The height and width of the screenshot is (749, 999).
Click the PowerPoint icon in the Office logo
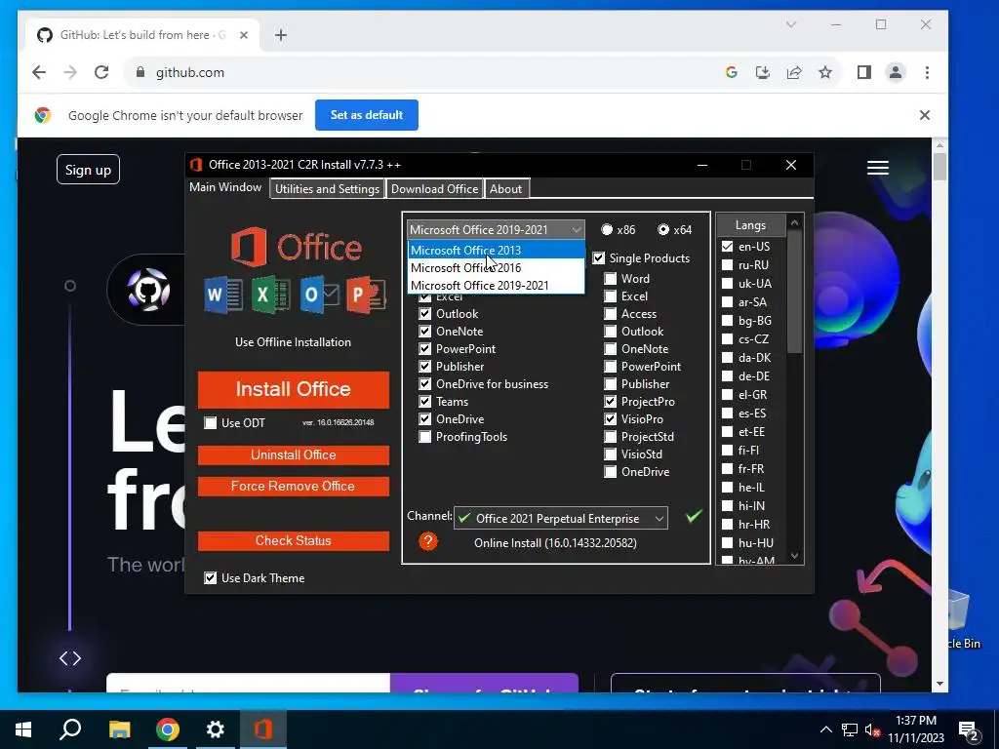pyautogui.click(x=366, y=295)
